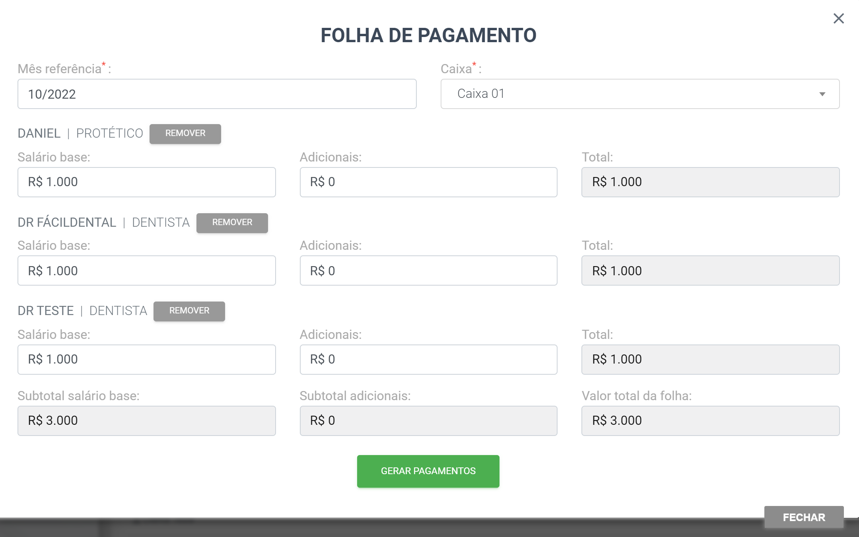Screen dimensions: 859x537
Task: Select DR FÁCILDENTAL's Total field
Action: pyautogui.click(x=710, y=270)
